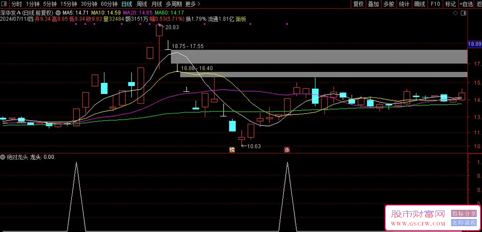Click the 18.75 - 17.55 gap zone label

tap(187, 46)
